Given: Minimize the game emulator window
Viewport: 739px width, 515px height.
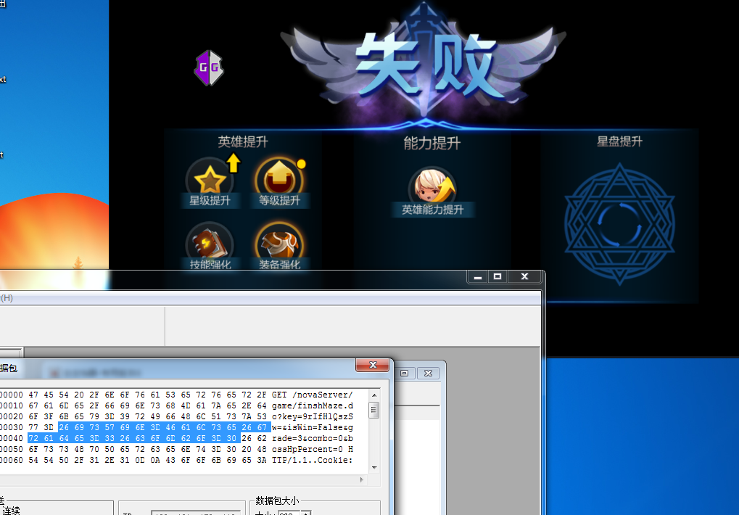Looking at the screenshot, I should click(478, 276).
